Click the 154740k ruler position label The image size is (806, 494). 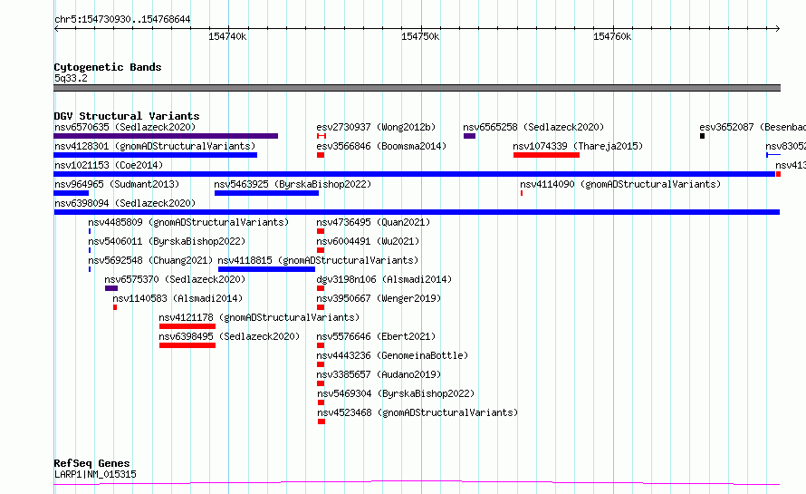point(227,36)
